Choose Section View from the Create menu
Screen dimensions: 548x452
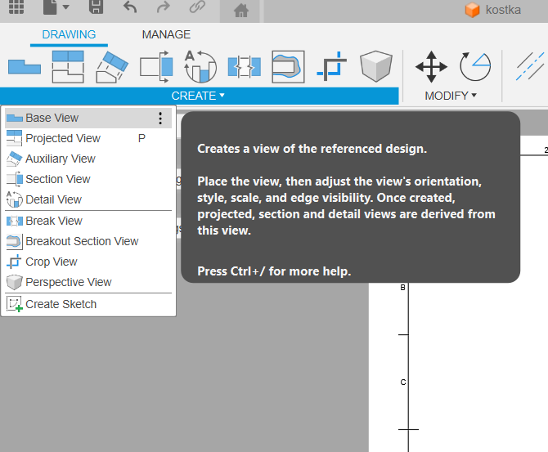click(x=57, y=179)
